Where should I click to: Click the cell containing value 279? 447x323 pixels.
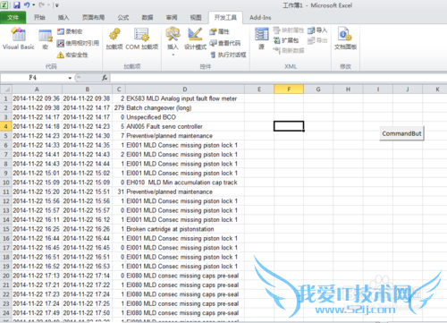pos(119,108)
